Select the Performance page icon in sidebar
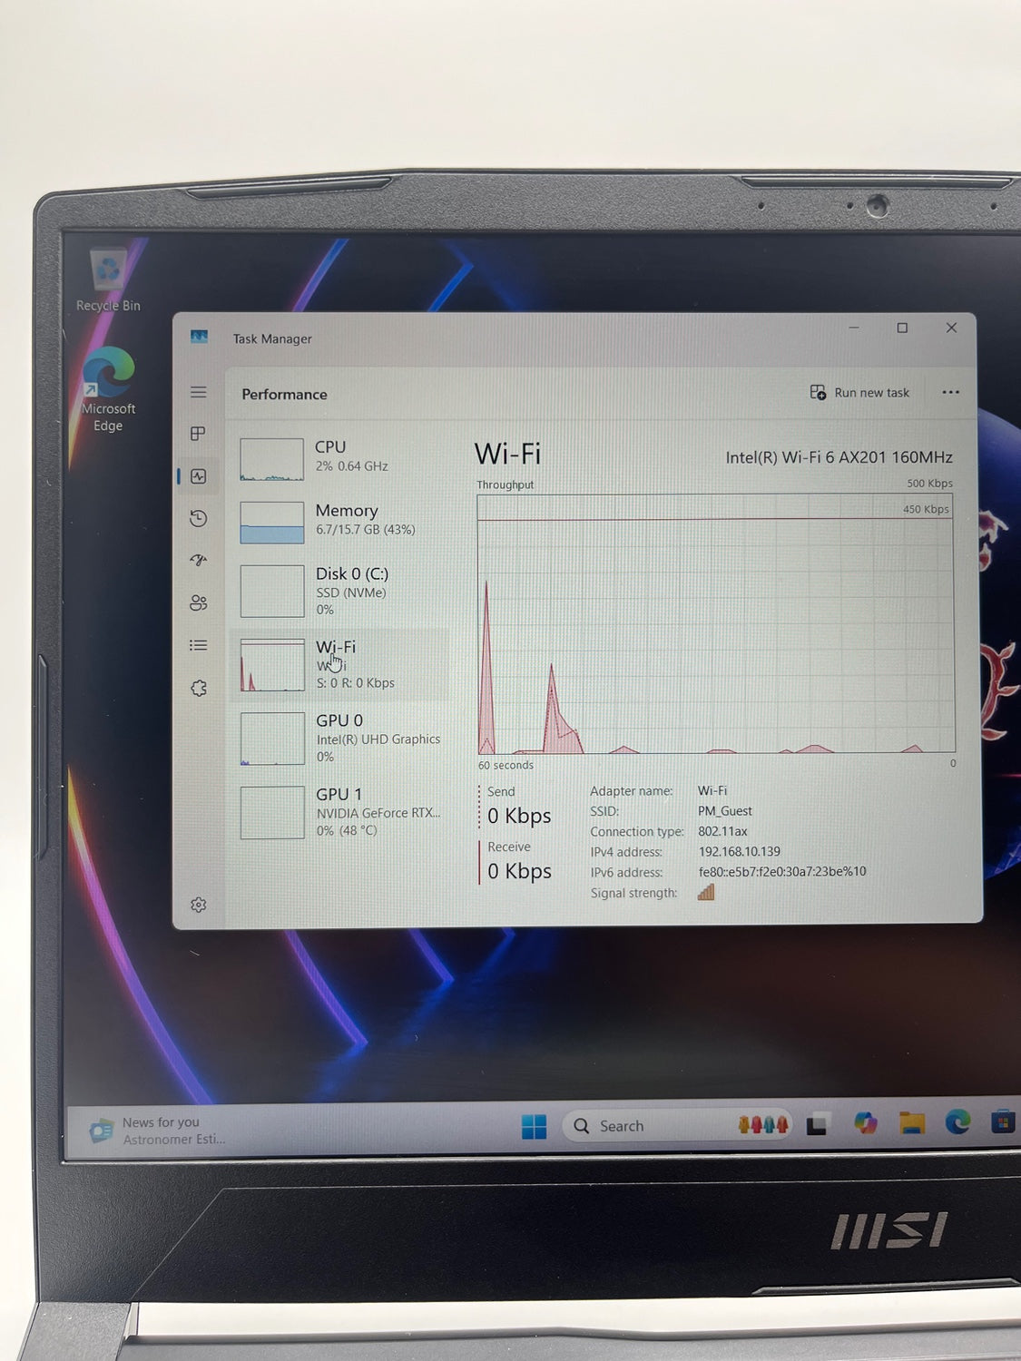Image resolution: width=1021 pixels, height=1361 pixels. (x=199, y=476)
